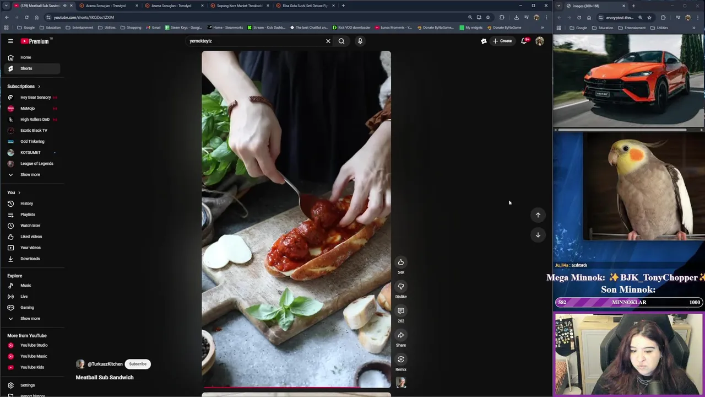Open Watch later list

[x=32, y=226]
